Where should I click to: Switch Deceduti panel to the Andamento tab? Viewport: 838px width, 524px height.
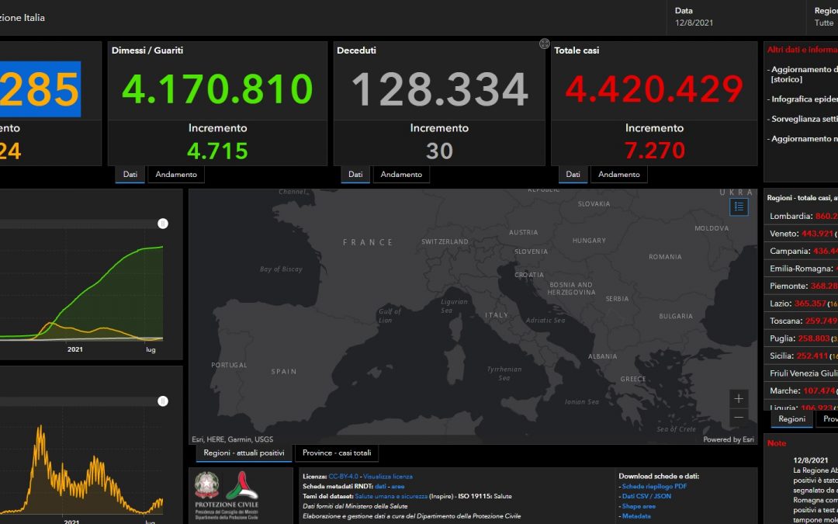[x=401, y=175]
